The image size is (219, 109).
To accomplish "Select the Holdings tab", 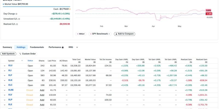I will [21, 47].
